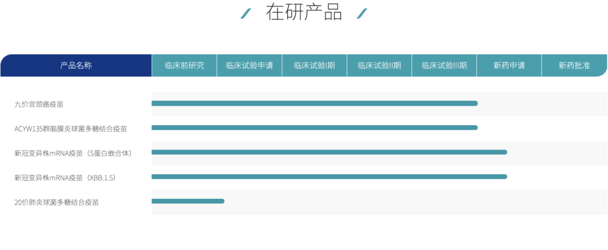Click the ACYW135群脑膜炎球菌多糖结合疫苗 product name
The height and width of the screenshot is (250, 608).
tap(70, 129)
